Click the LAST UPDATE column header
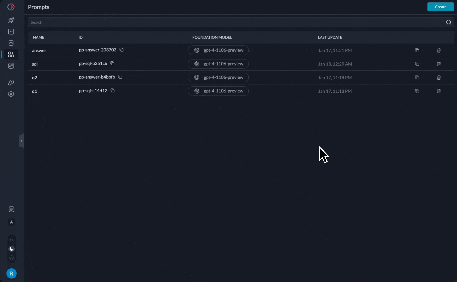This screenshot has width=457, height=282. pyautogui.click(x=330, y=37)
